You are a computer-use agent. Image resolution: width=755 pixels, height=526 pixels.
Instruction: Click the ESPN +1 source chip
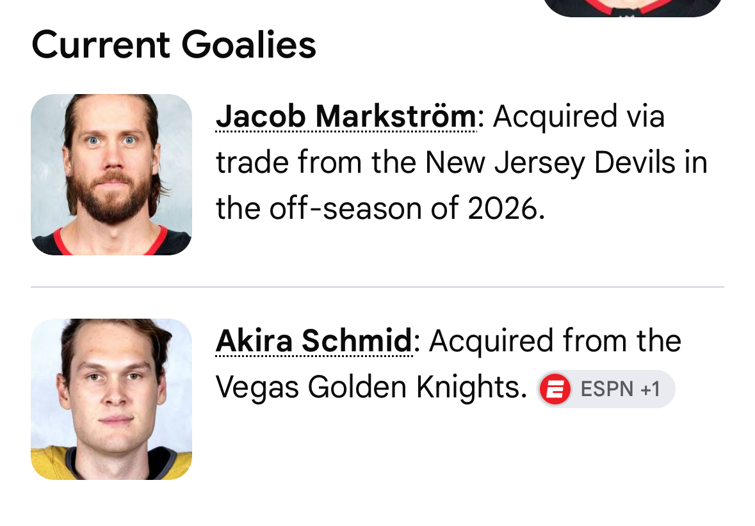(x=606, y=389)
